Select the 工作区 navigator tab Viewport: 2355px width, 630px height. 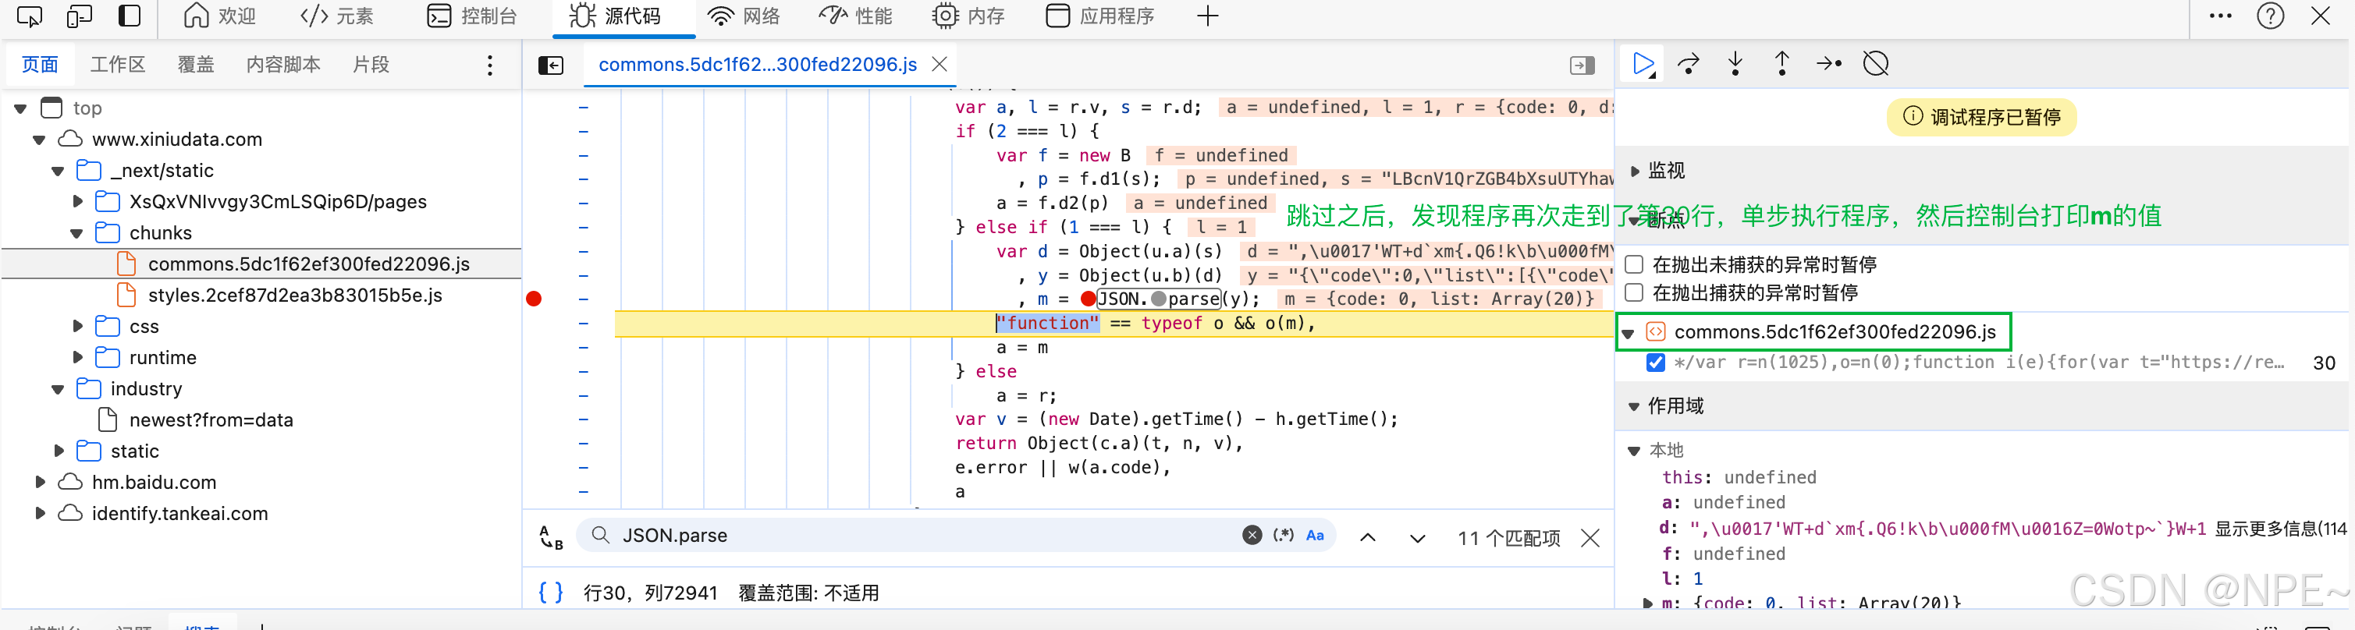click(x=118, y=65)
